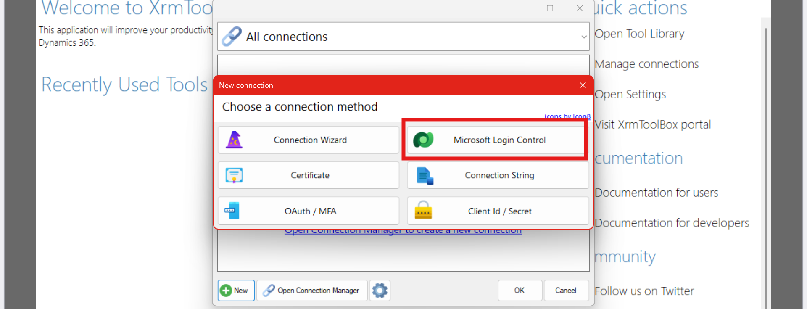Select Manage connections quick action

(x=646, y=64)
